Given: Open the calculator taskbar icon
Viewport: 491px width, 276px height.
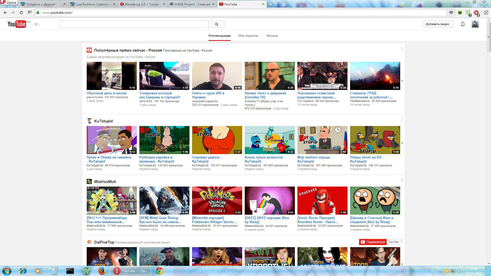Looking at the screenshot, I should pos(54,271).
